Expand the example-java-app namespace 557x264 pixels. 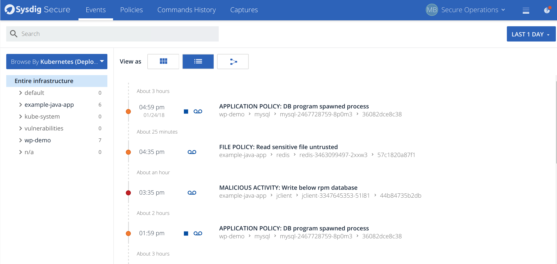20,105
